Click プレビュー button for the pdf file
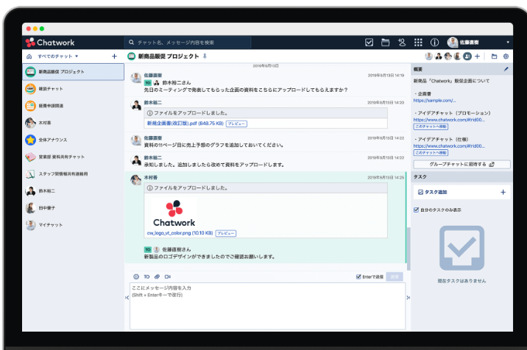 [x=236, y=124]
